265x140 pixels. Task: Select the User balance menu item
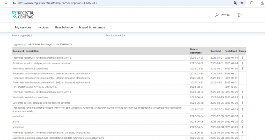tap(64, 27)
